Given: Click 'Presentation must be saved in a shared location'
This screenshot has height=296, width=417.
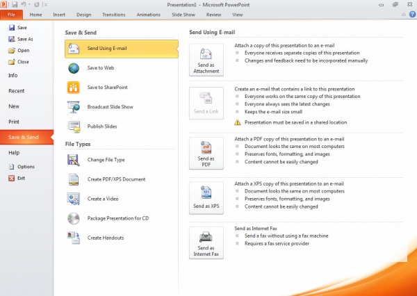Looking at the screenshot, I should pos(296,122).
